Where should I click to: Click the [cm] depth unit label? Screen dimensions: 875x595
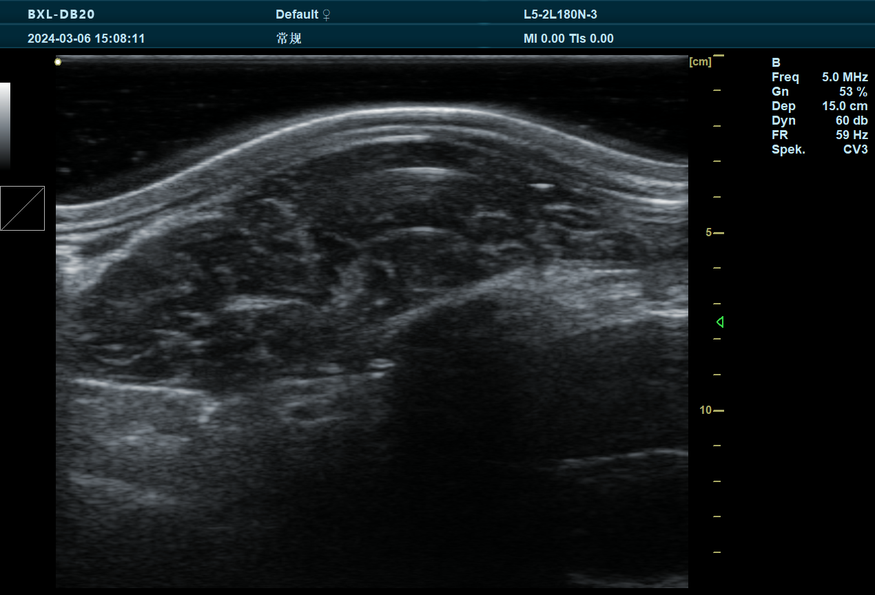700,62
